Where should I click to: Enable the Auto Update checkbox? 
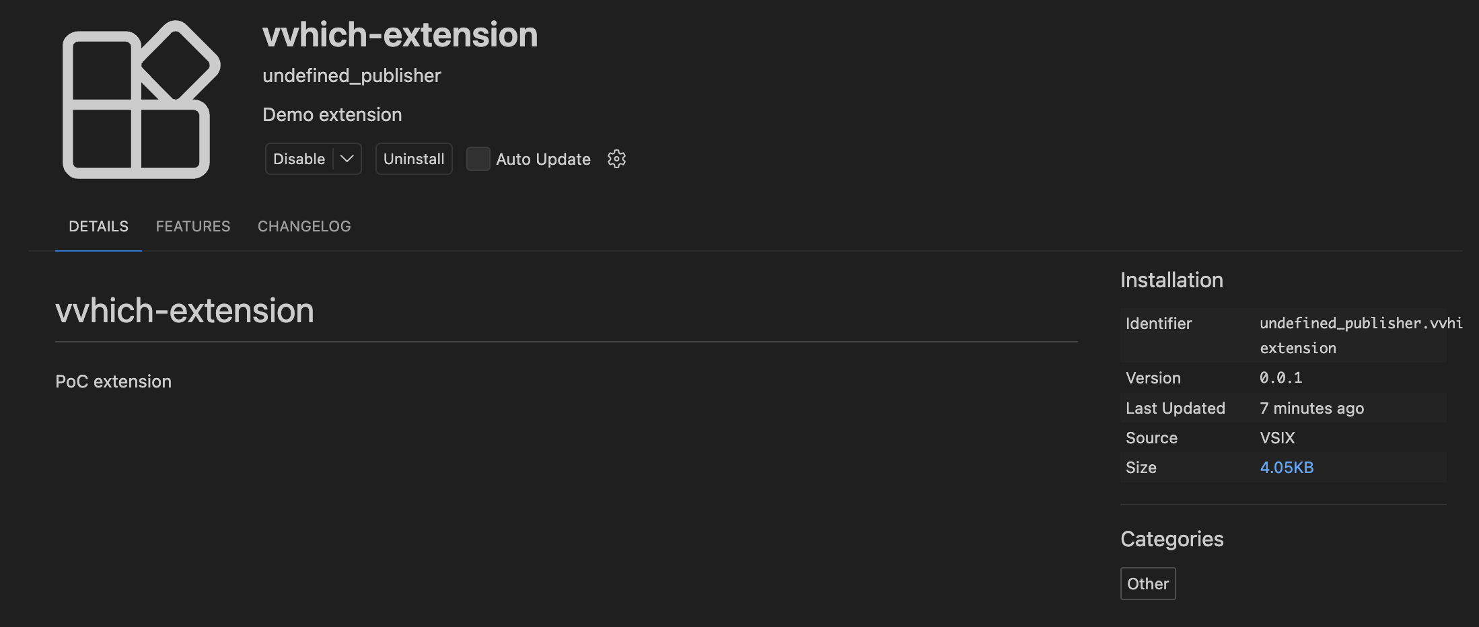click(478, 159)
